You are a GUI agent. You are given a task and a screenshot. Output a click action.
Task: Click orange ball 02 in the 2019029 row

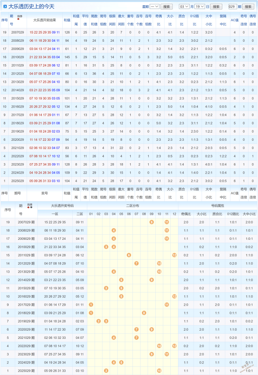pyautogui.click(x=98, y=321)
